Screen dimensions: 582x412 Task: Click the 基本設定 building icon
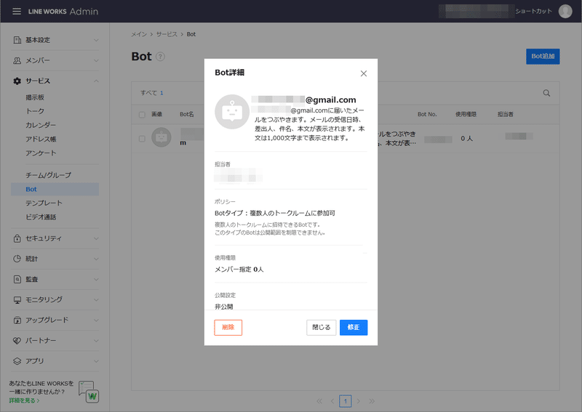[x=17, y=40]
